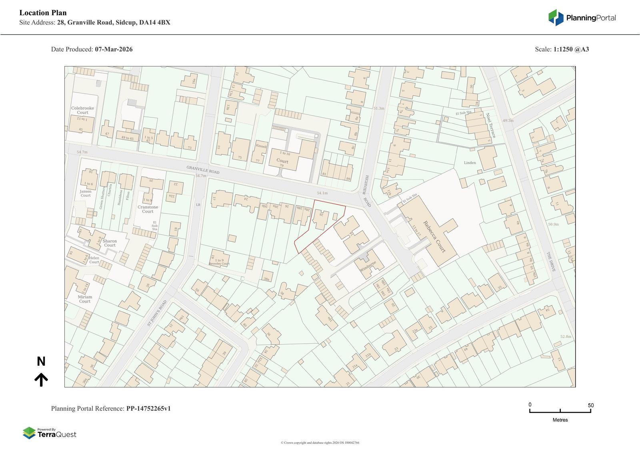Click the north arrow symbol
Viewport: 640px width, 453px height.
(x=41, y=379)
